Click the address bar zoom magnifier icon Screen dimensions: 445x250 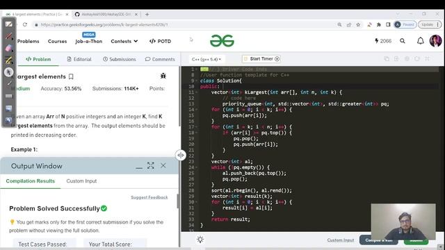pos(339,25)
